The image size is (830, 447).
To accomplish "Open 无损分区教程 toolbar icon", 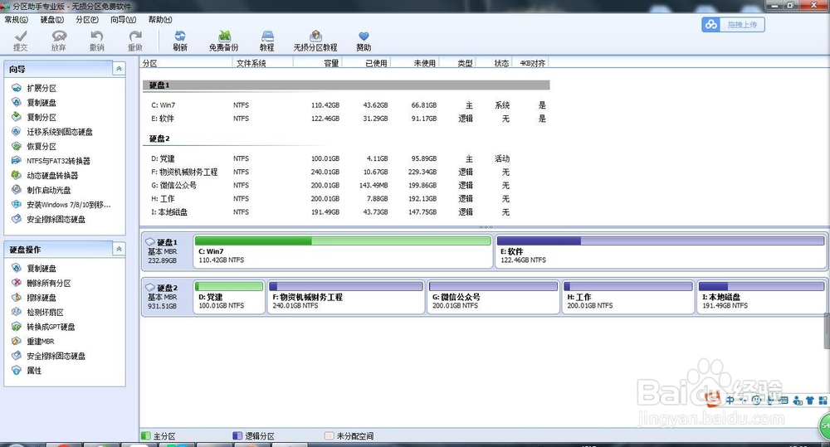I will coord(315,36).
